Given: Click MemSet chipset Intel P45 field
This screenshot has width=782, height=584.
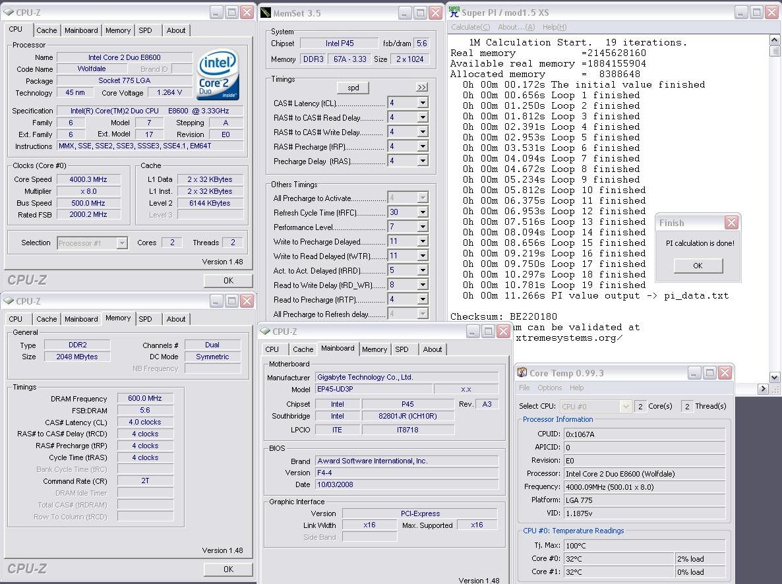Looking at the screenshot, I should click(340, 44).
